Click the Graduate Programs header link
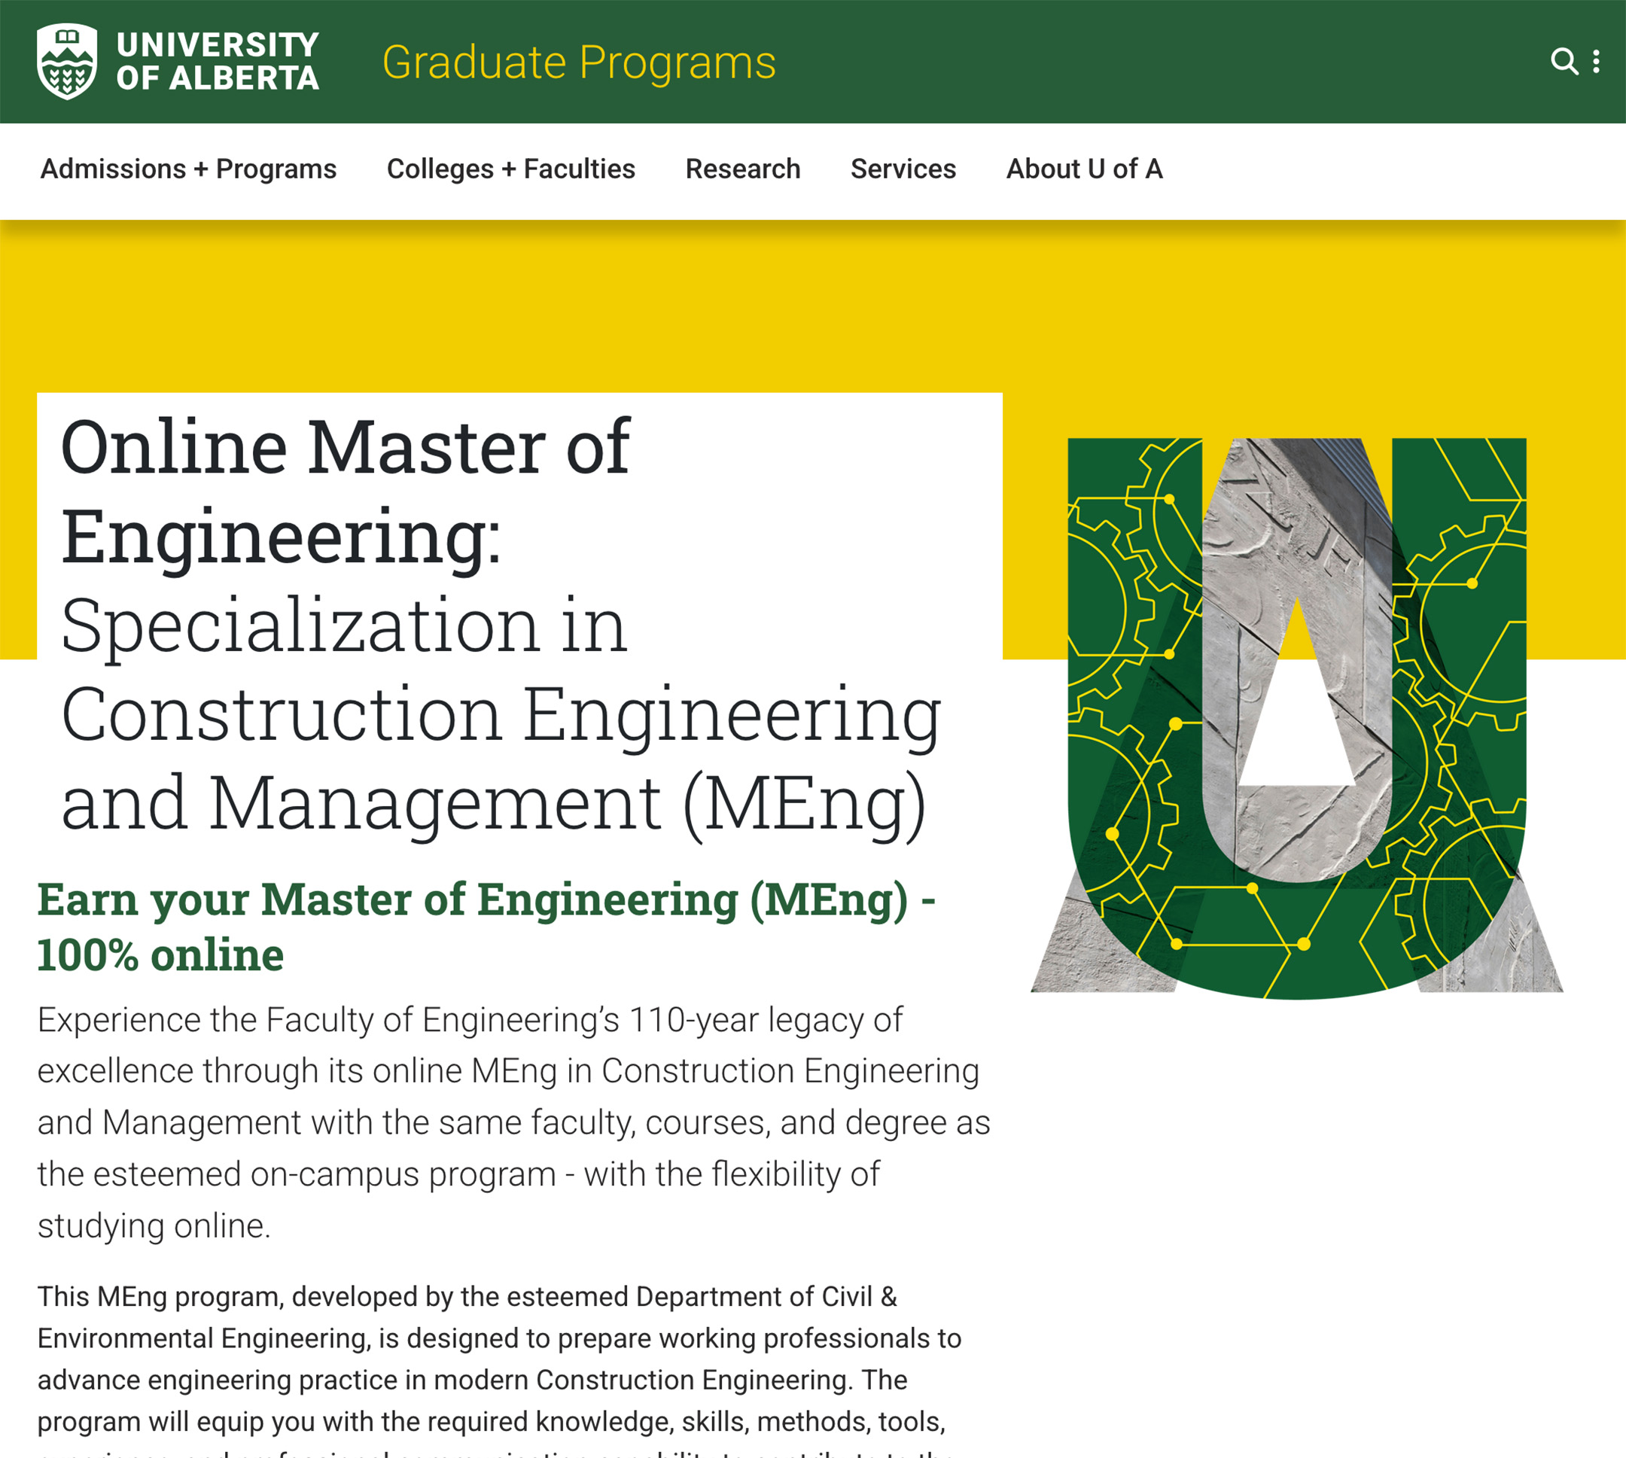The image size is (1626, 1458). coord(578,61)
